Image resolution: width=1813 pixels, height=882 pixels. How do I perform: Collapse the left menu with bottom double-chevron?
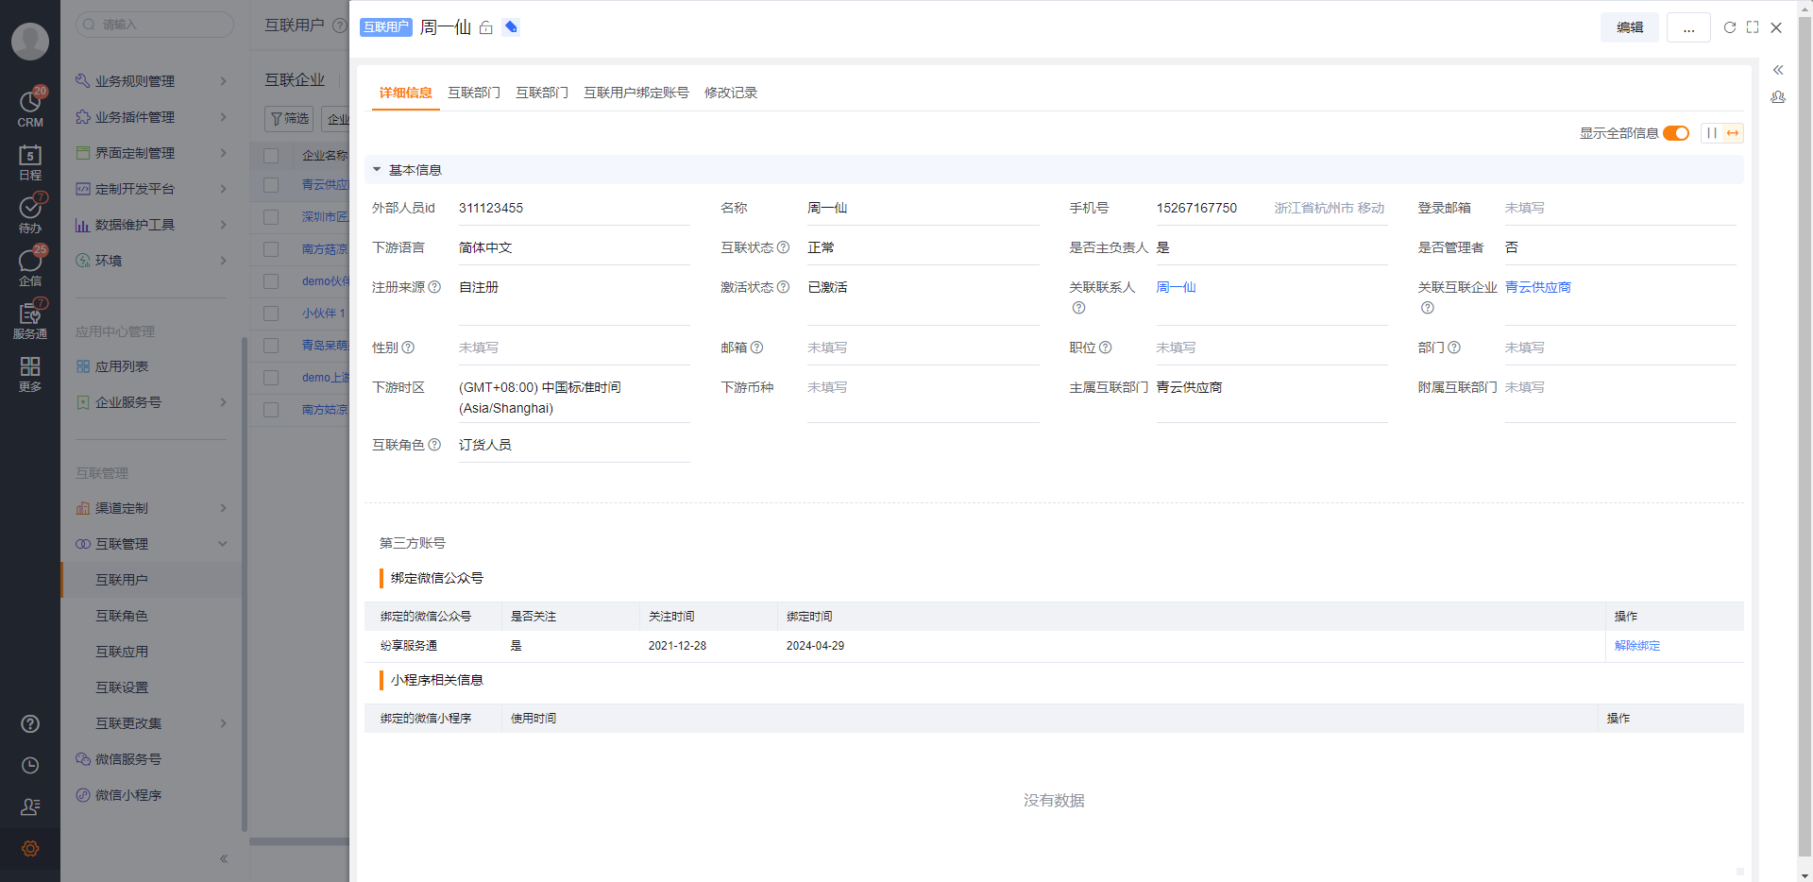coord(224,858)
